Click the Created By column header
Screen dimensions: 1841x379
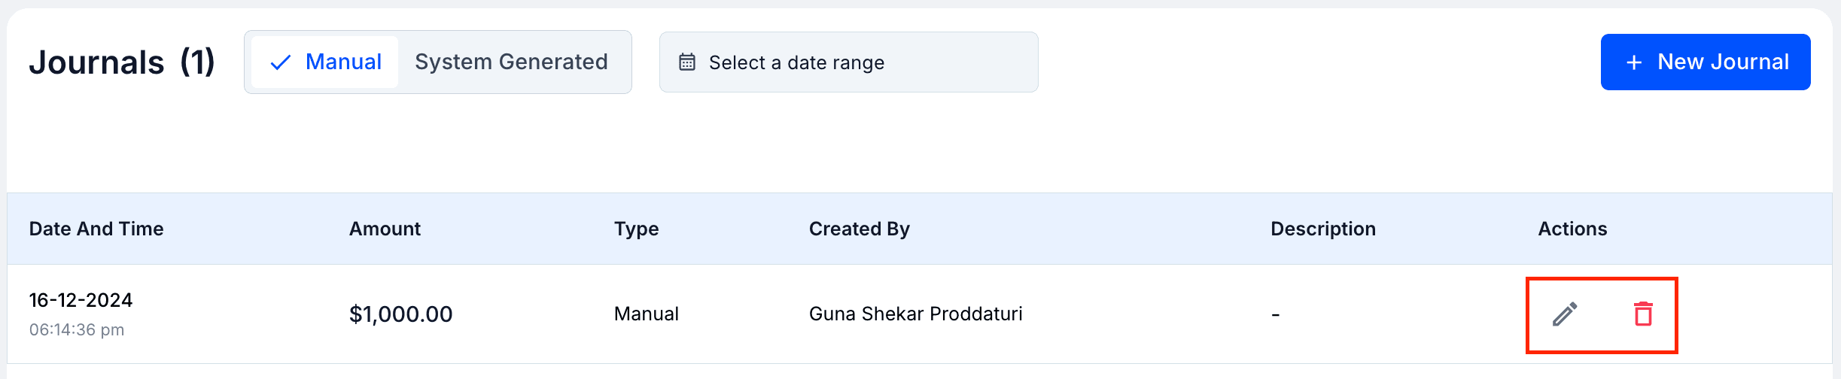click(x=859, y=229)
